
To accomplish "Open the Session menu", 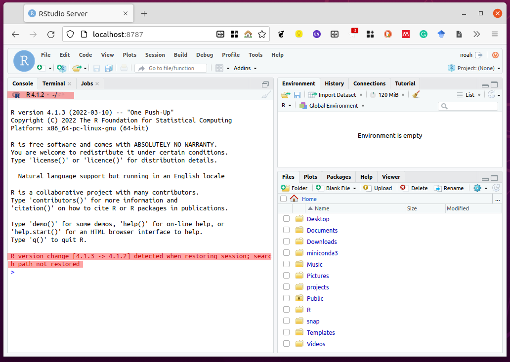I will tap(155, 55).
